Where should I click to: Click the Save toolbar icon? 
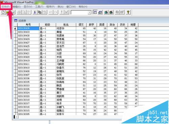(13, 12)
